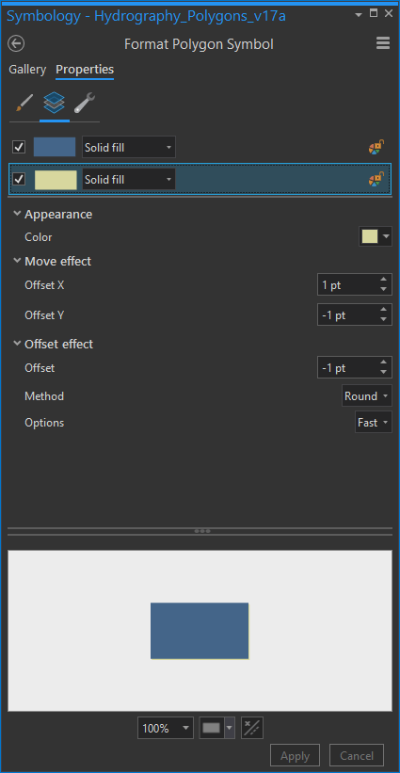Select the Layers tab icon
This screenshot has height=773, width=400.
(55, 104)
